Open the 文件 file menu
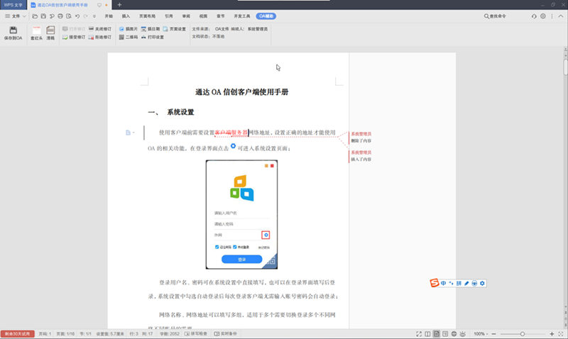The width and height of the screenshot is (568, 339). [x=13, y=16]
